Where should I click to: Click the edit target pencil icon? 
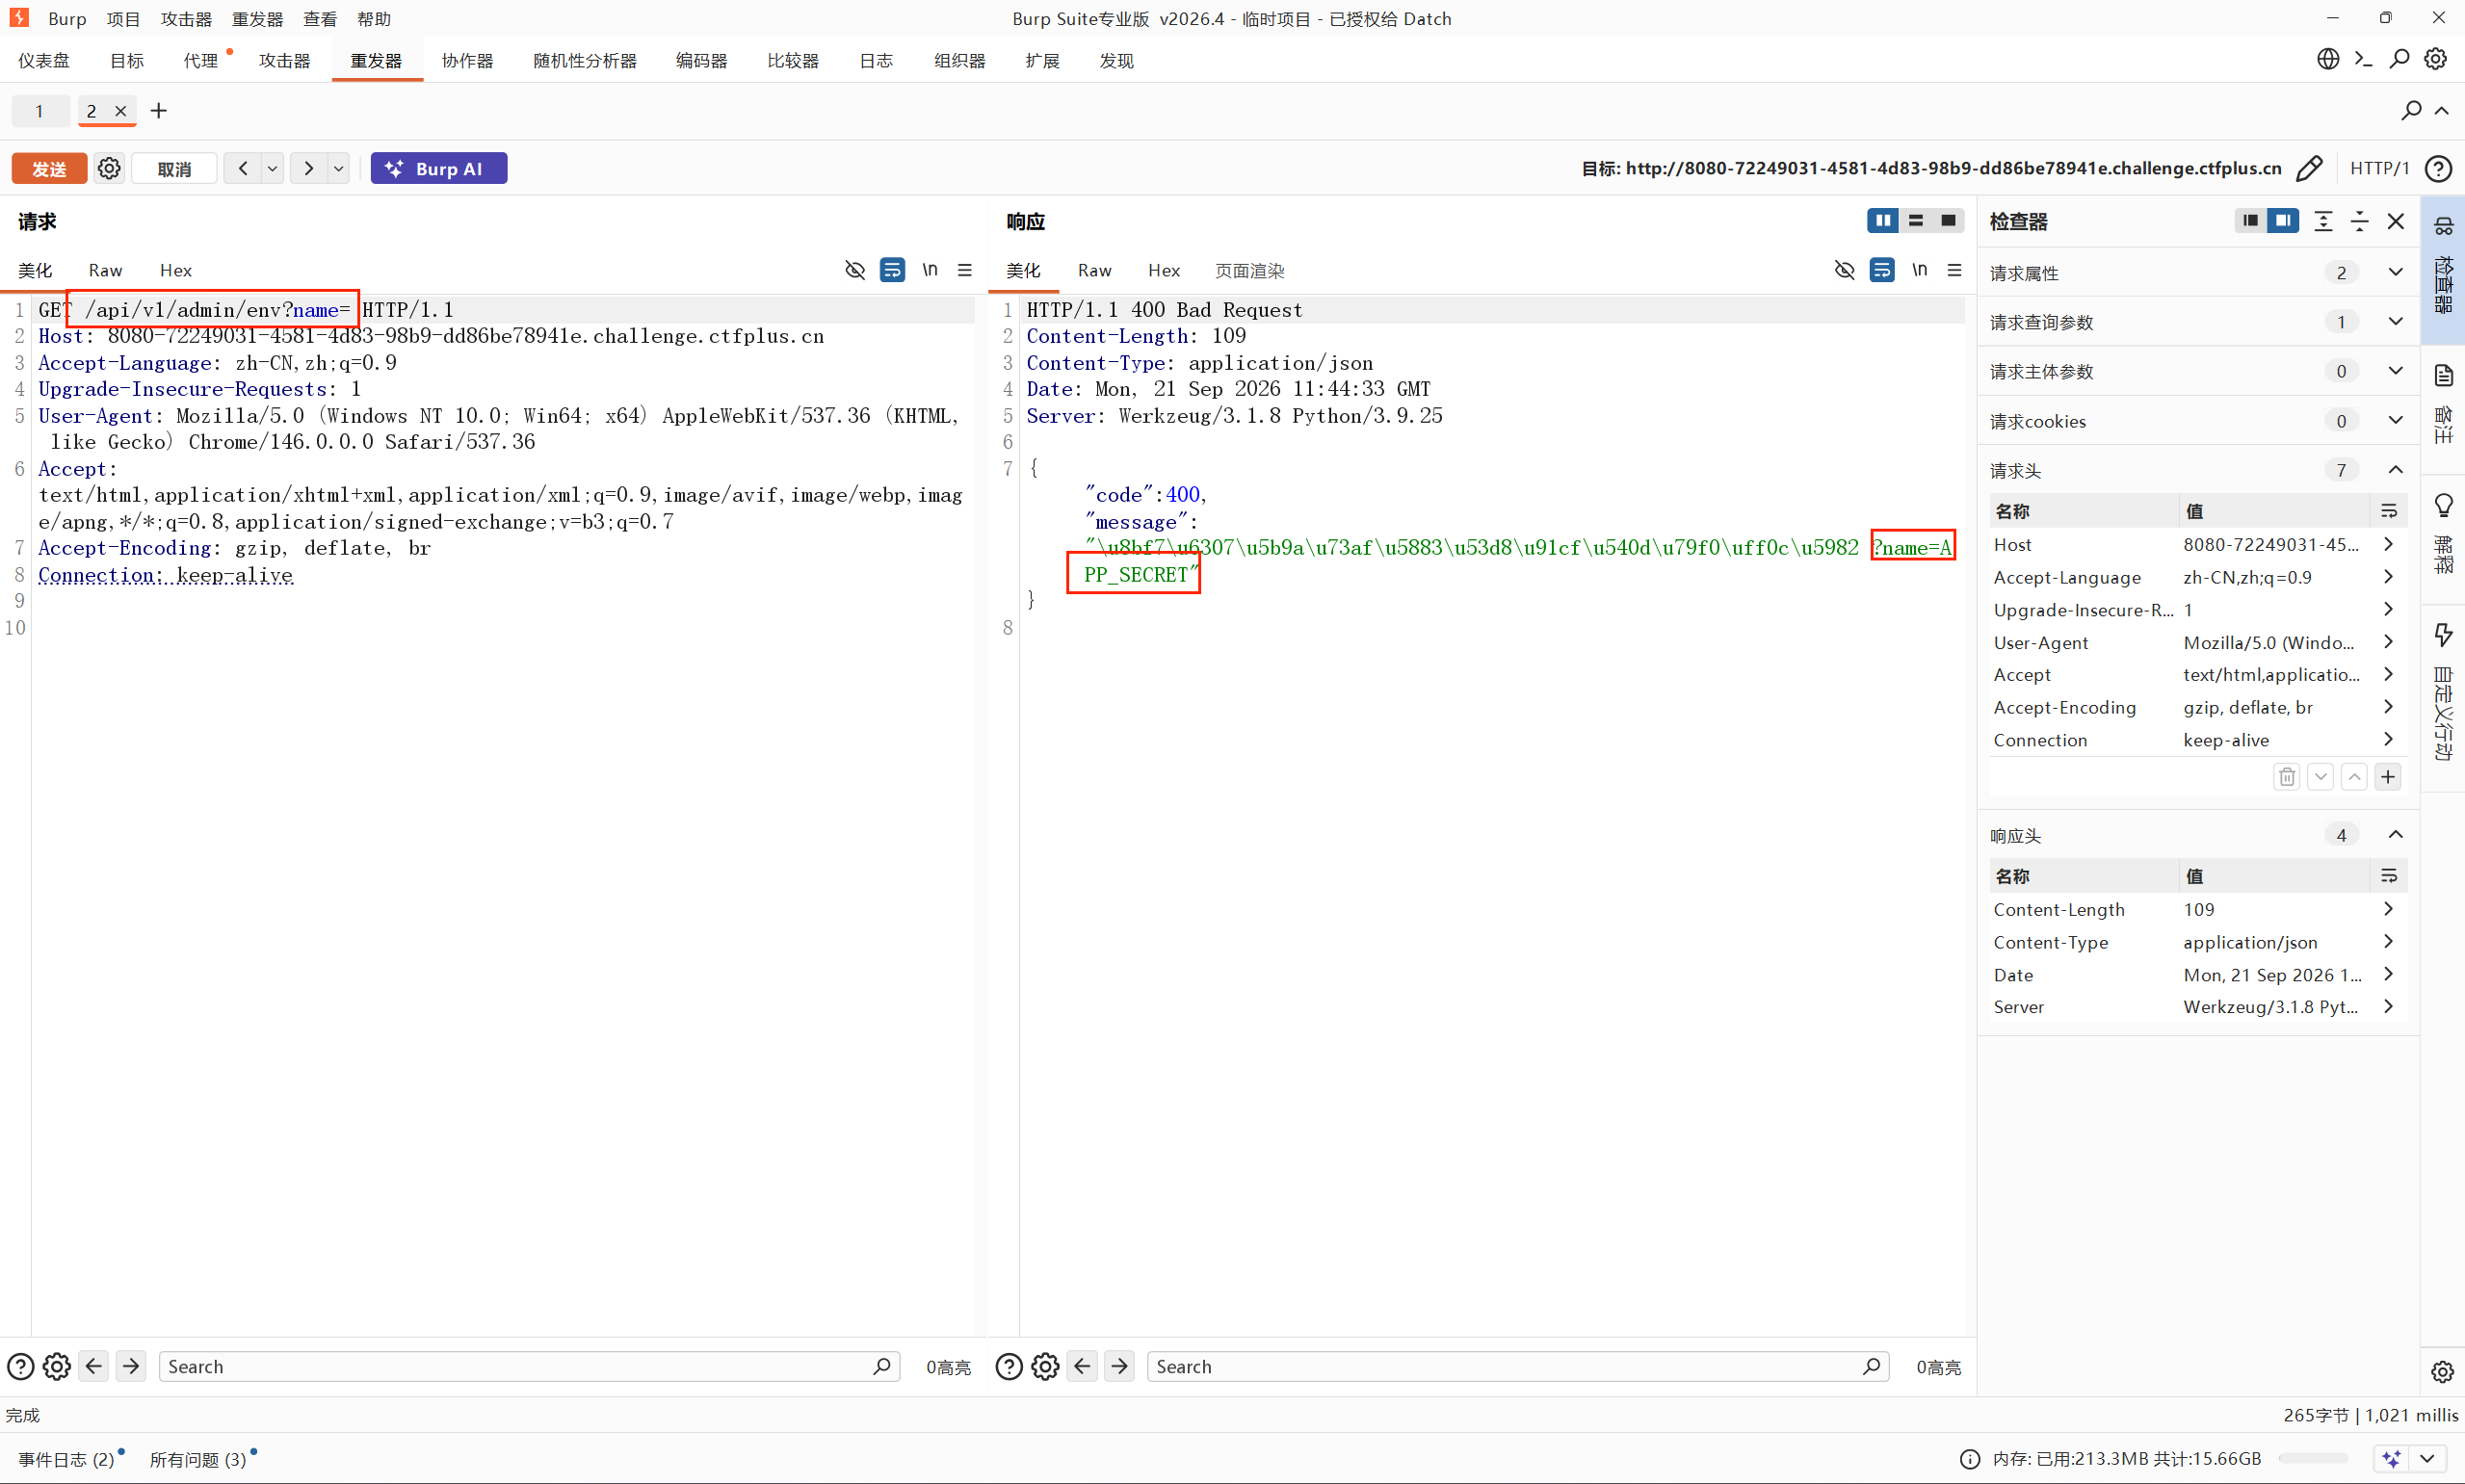point(2309,168)
